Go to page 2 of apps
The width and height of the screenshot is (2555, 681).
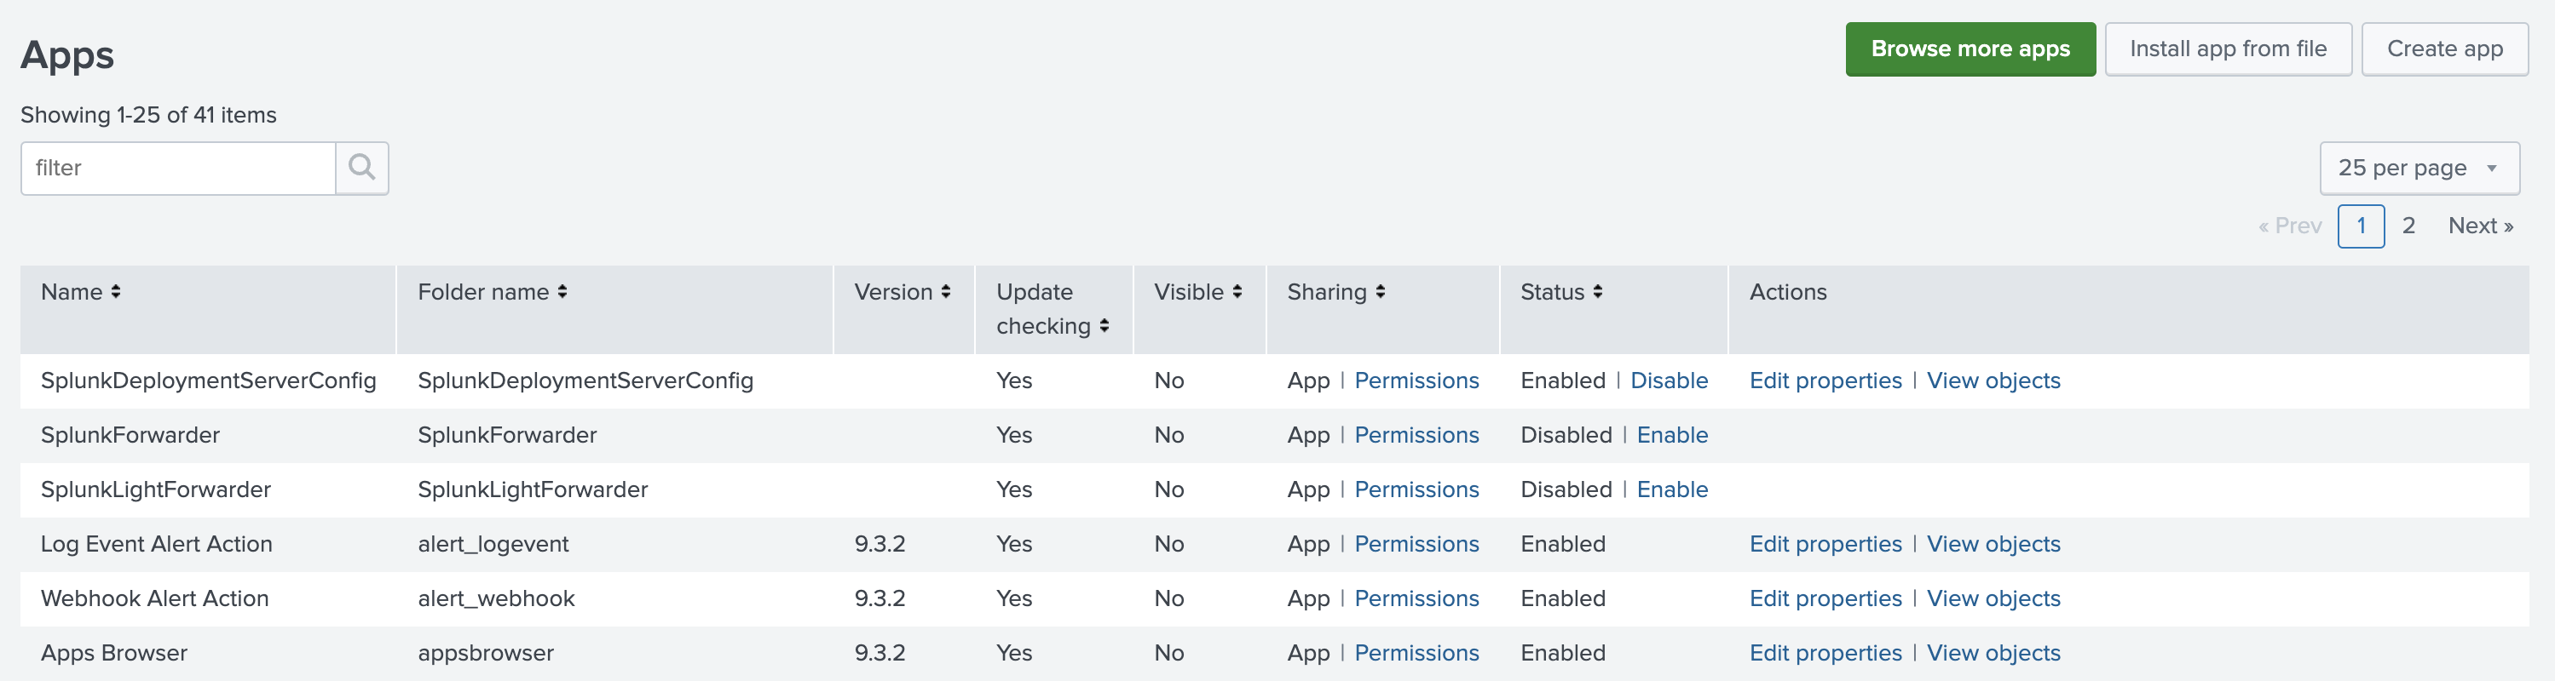2408,226
